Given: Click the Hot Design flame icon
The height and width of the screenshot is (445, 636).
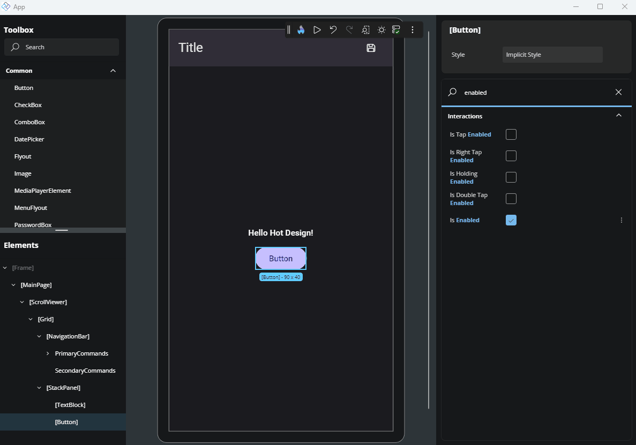Looking at the screenshot, I should 301,29.
